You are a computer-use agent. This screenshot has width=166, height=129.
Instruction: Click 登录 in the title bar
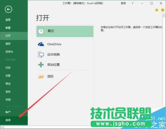click(x=123, y=3)
